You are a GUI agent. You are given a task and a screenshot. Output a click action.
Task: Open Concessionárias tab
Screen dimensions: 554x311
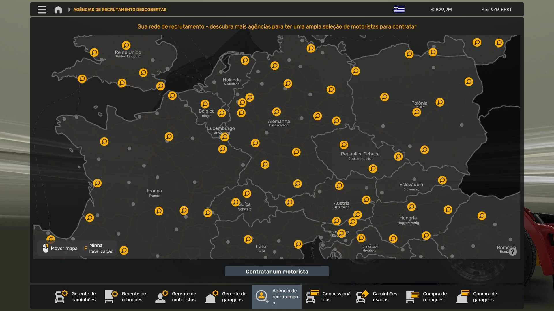coord(328,297)
